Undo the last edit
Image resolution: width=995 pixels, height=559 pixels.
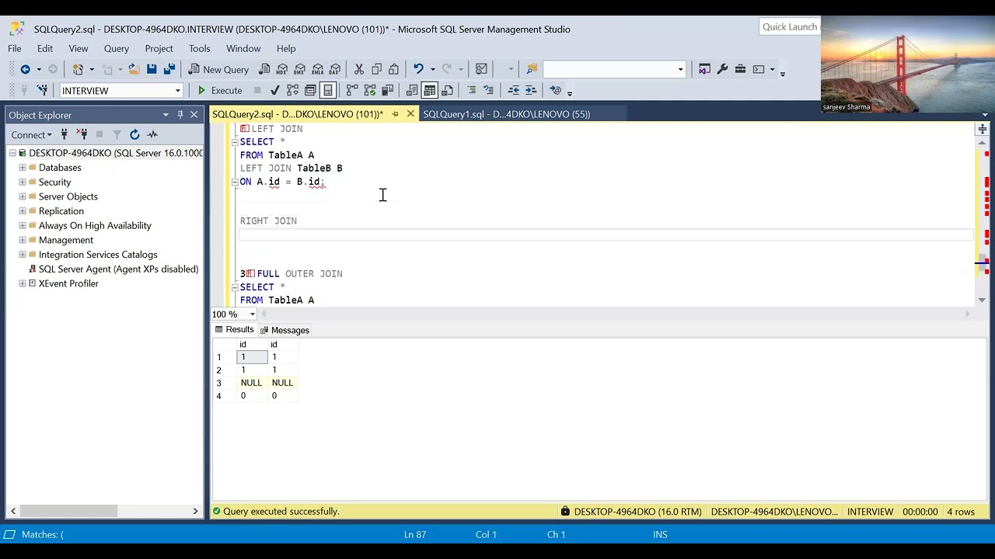click(418, 69)
